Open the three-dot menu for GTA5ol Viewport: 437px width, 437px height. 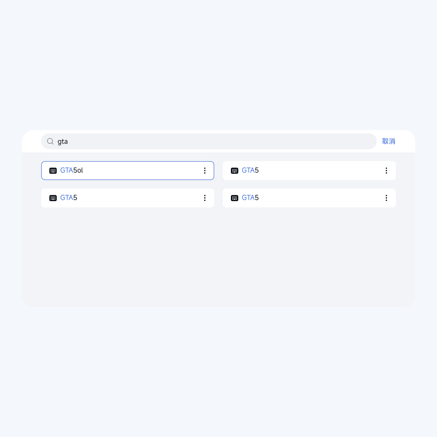click(205, 170)
